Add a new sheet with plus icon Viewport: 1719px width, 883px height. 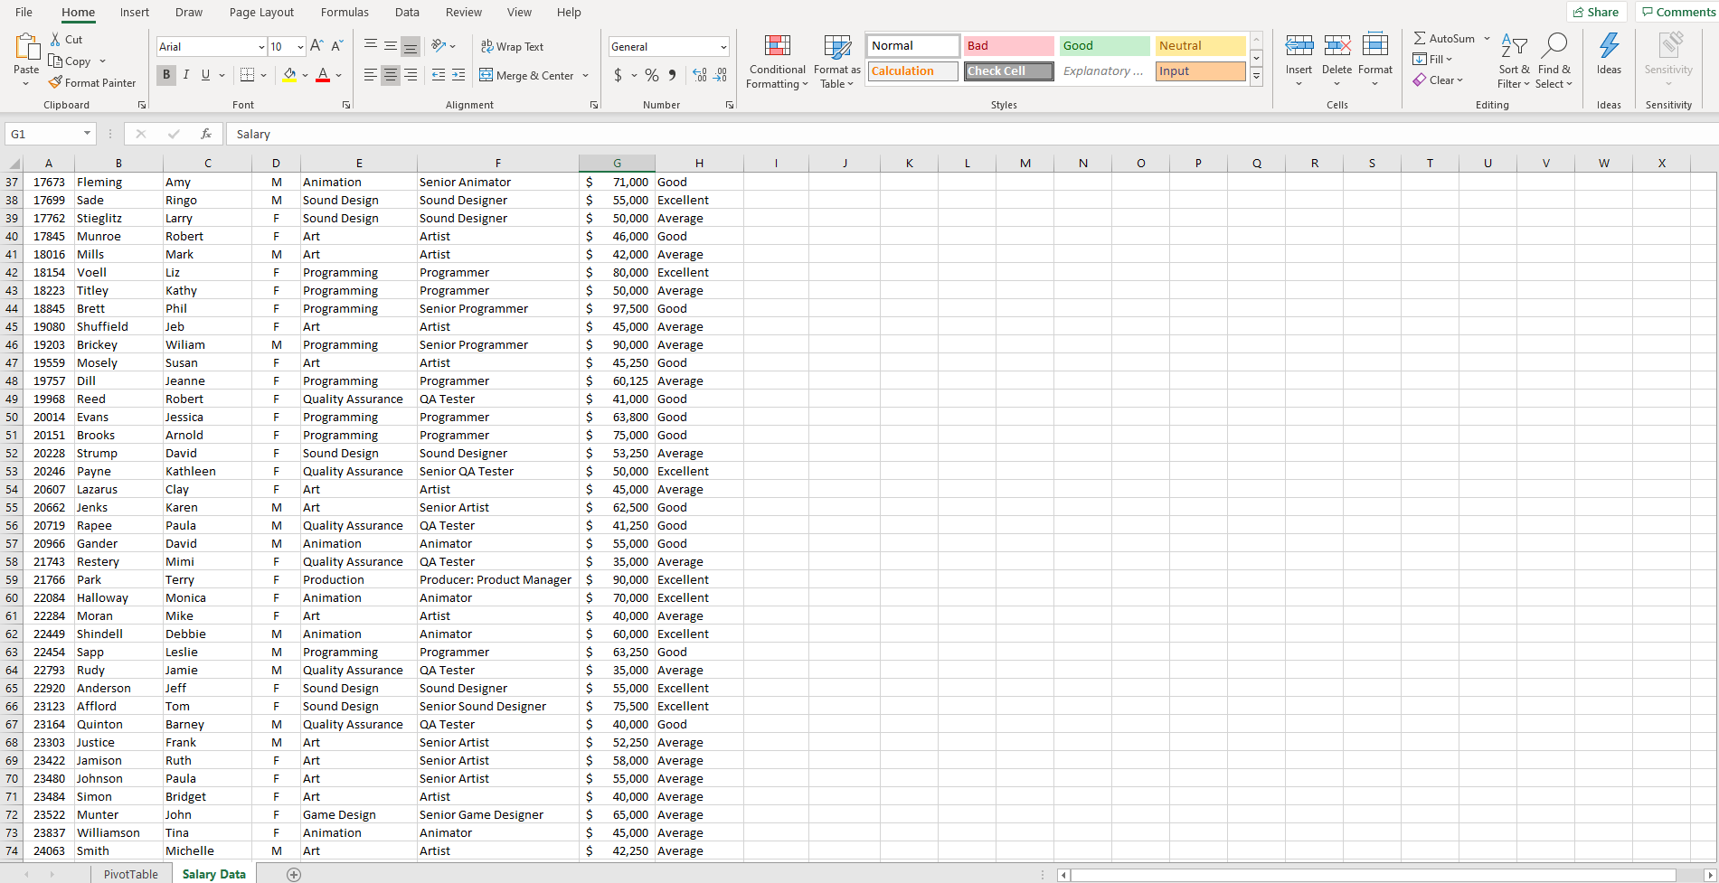point(294,874)
